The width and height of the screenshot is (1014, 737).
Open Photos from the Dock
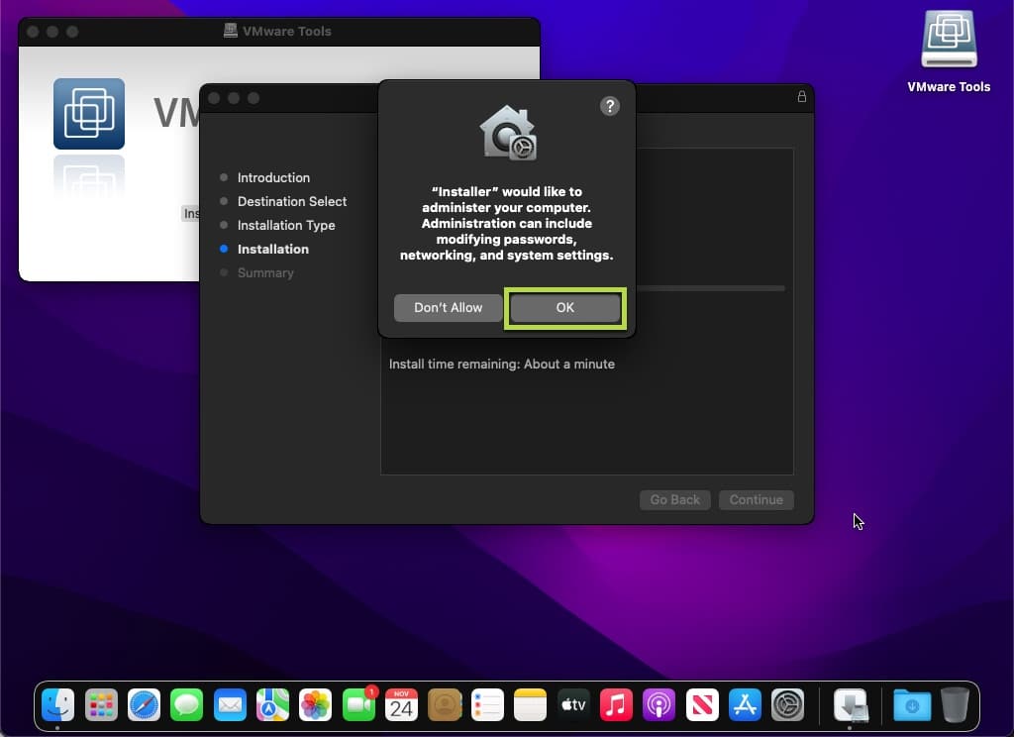316,704
